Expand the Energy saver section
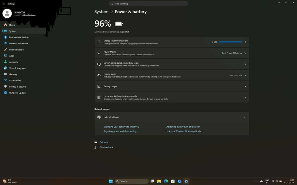 click(x=245, y=75)
